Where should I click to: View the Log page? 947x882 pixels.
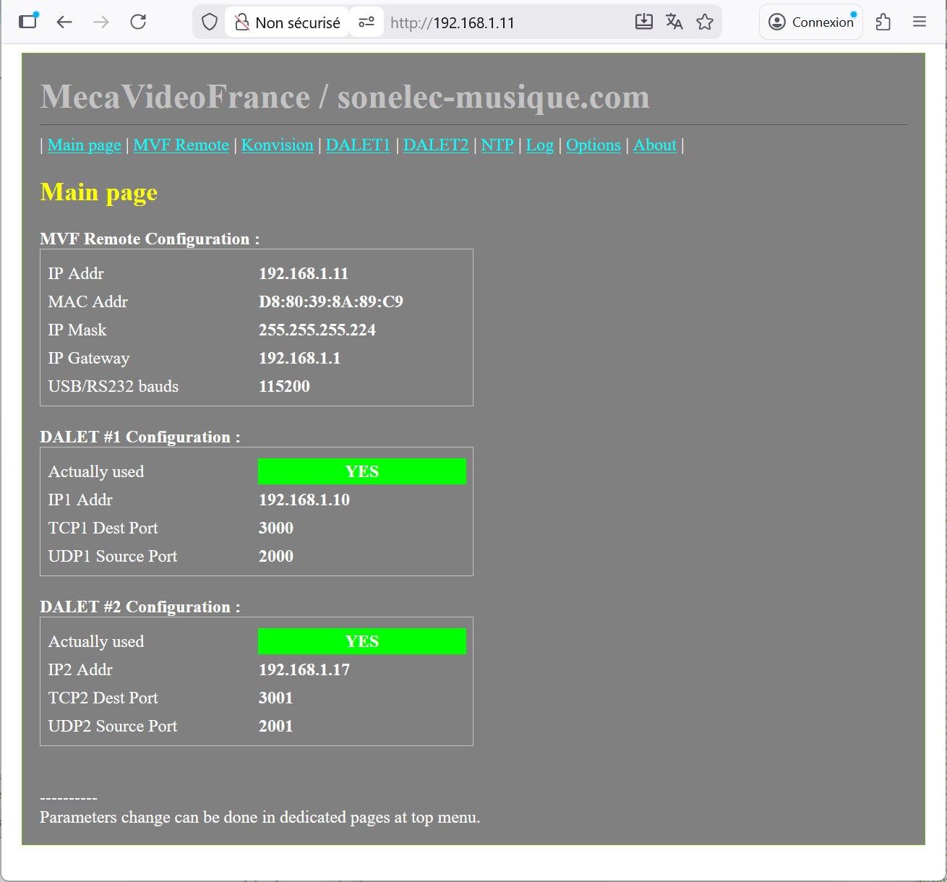click(x=539, y=145)
